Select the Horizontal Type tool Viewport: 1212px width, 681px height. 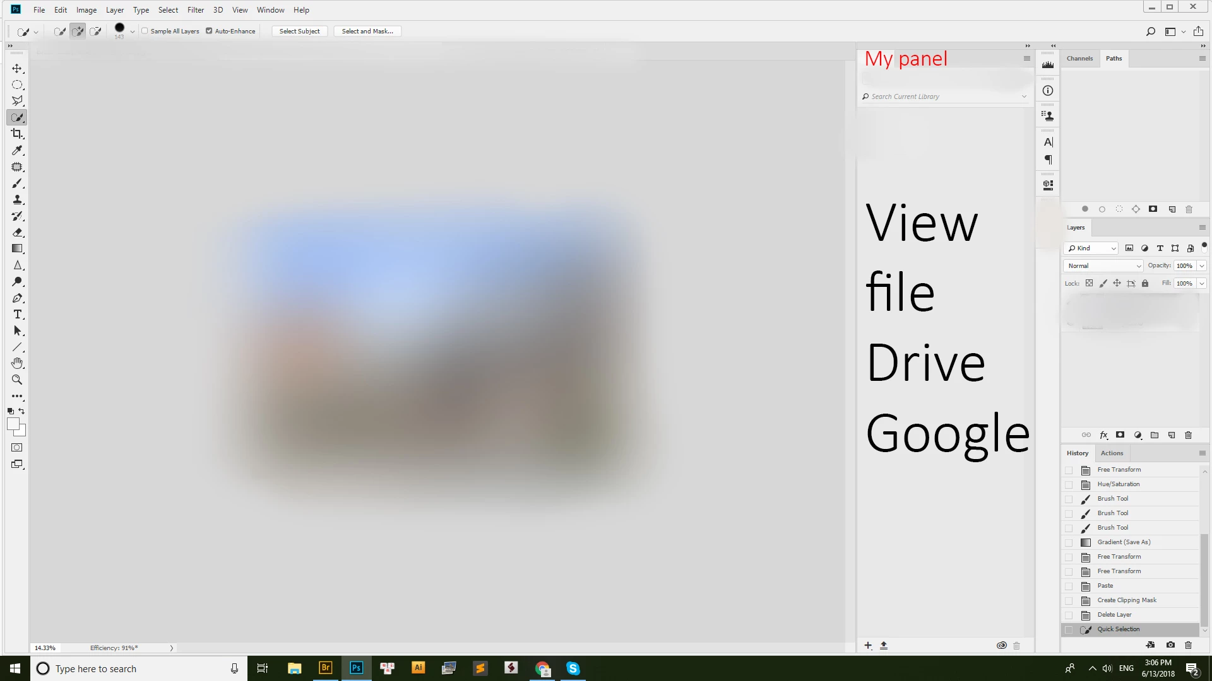(x=17, y=314)
